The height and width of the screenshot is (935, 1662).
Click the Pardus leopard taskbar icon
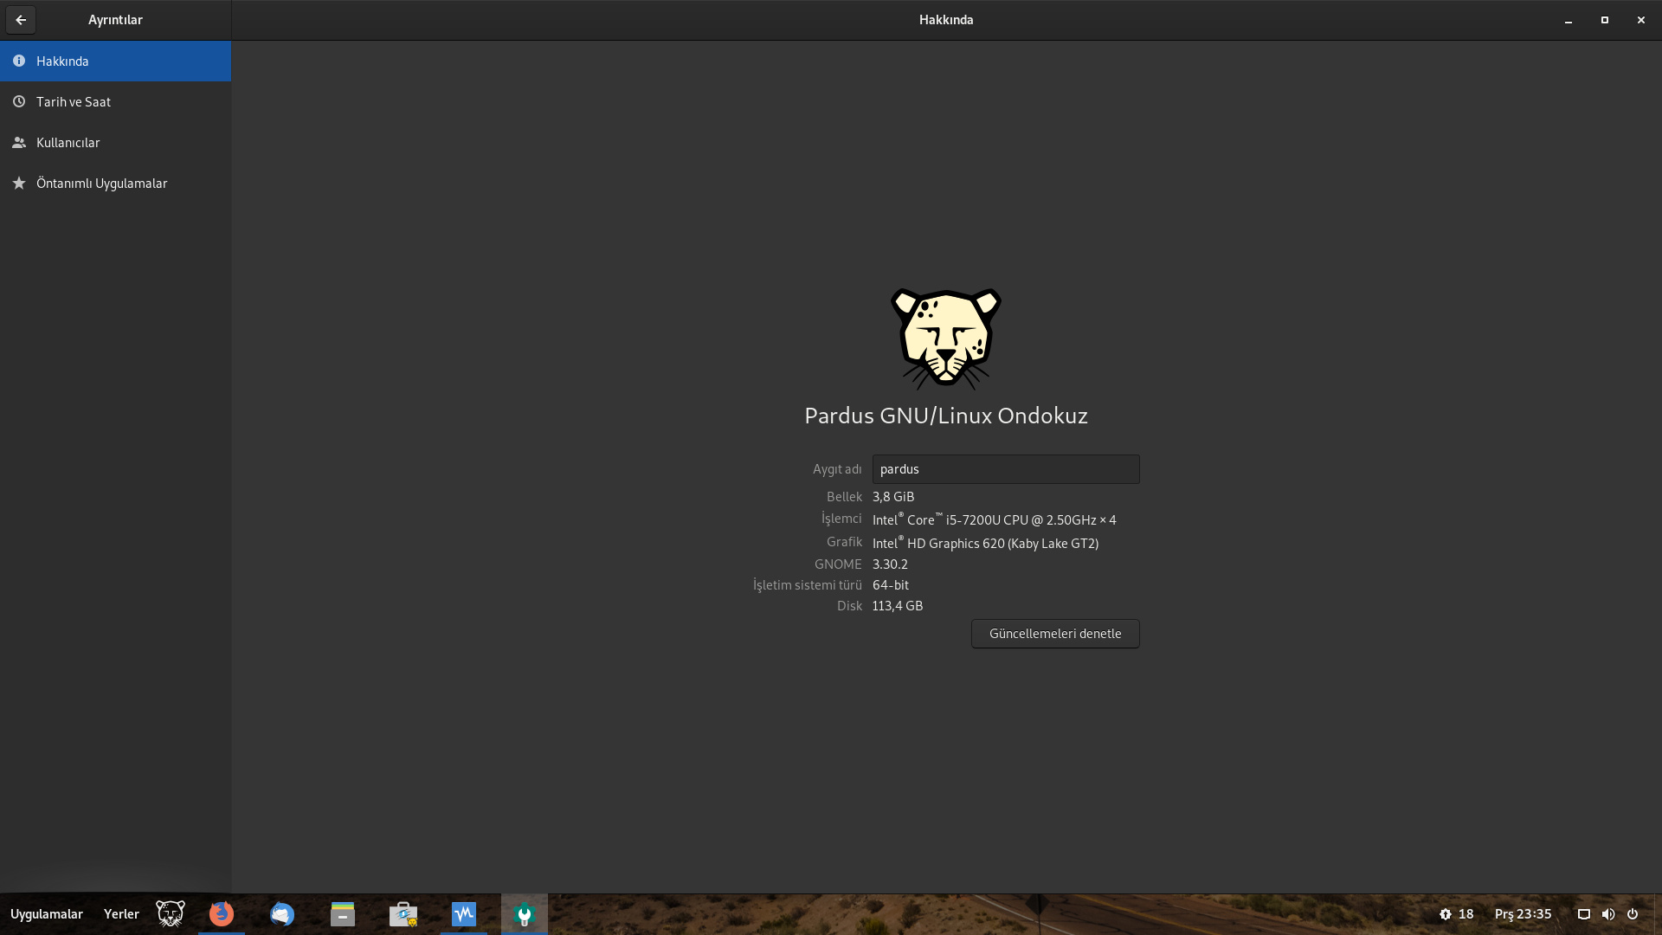pos(171,914)
